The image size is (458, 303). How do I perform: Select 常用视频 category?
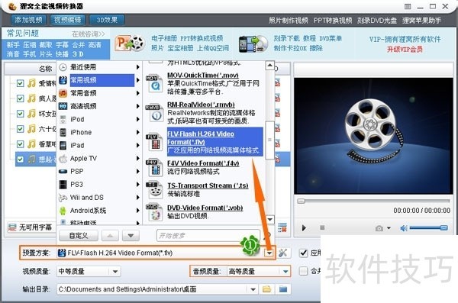click(99, 80)
